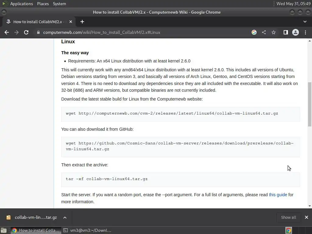The width and height of the screenshot is (312, 234).
Task: Reload the current wiki page
Action: tap(26, 32)
